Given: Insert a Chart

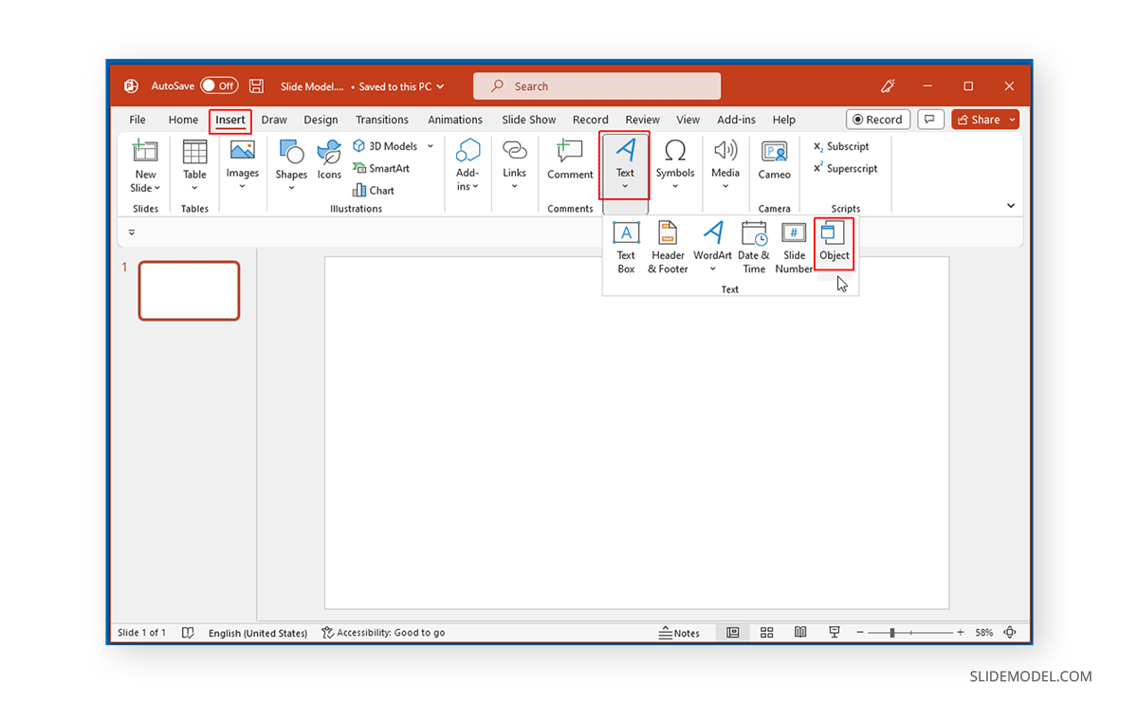Looking at the screenshot, I should click(x=374, y=190).
